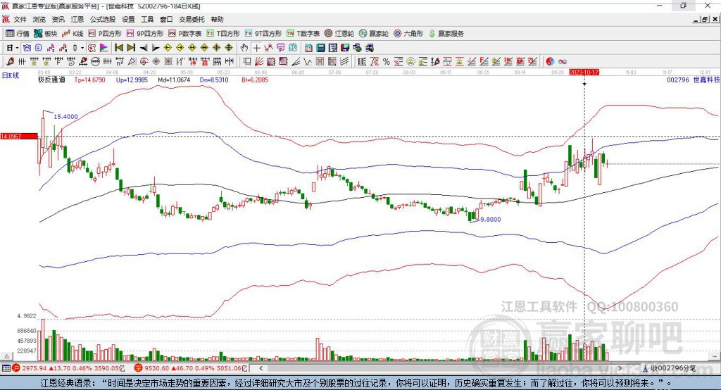Viewport: 721px width, 390px height.
Task: Click the K线 chart toolbar button
Action: click(73, 34)
